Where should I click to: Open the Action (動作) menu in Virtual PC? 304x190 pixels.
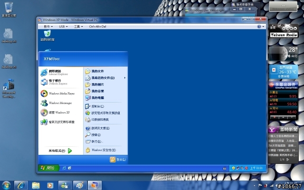(x=48, y=27)
